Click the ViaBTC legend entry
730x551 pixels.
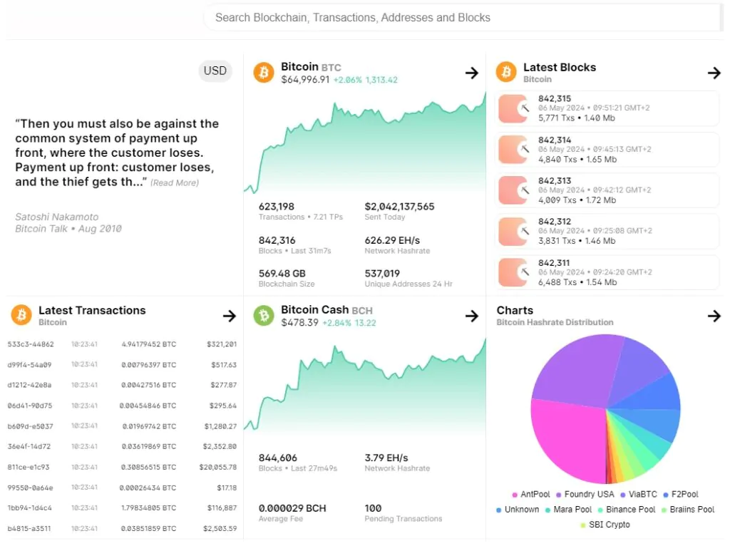(638, 494)
